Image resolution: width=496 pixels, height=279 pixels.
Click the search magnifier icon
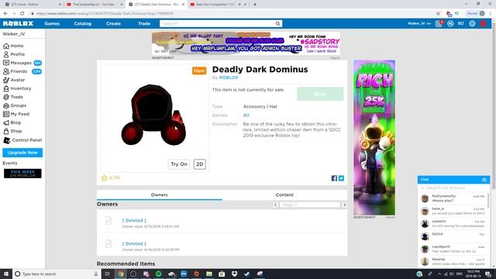pos(277,24)
